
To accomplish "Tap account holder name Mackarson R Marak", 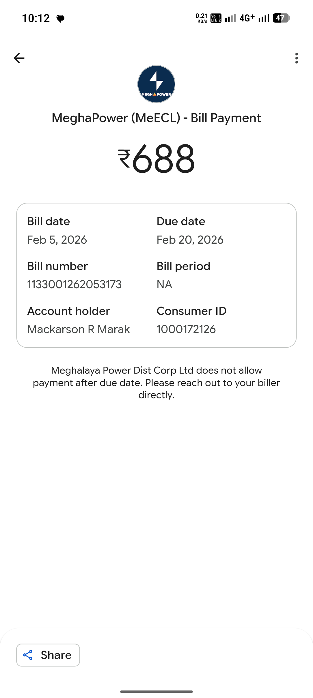I will pyautogui.click(x=79, y=329).
